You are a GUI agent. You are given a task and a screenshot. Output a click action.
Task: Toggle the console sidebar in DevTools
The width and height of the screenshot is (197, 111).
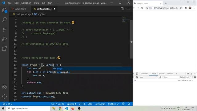tap(133, 77)
